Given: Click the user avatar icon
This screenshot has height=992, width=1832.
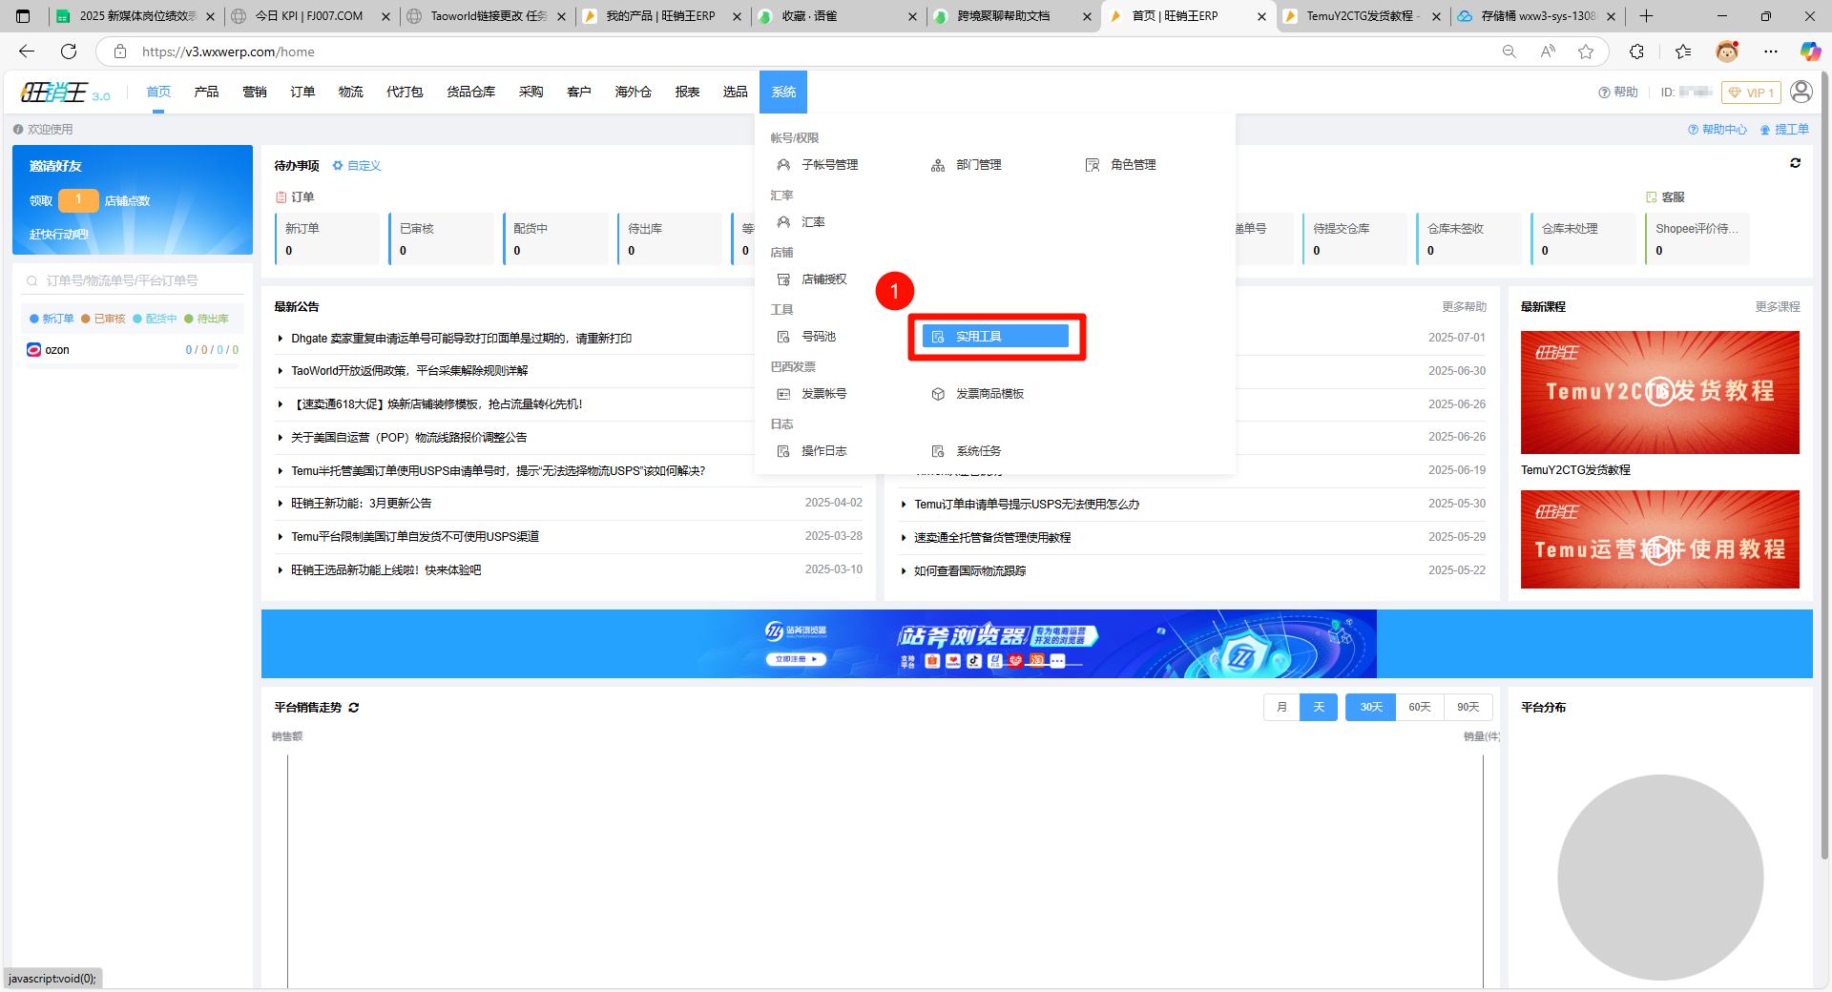Looking at the screenshot, I should [1801, 92].
